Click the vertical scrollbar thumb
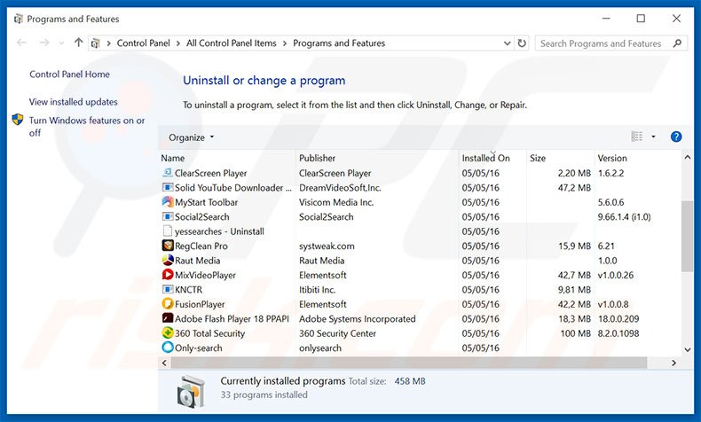Screen dimensions: 701x422 pos(687,236)
